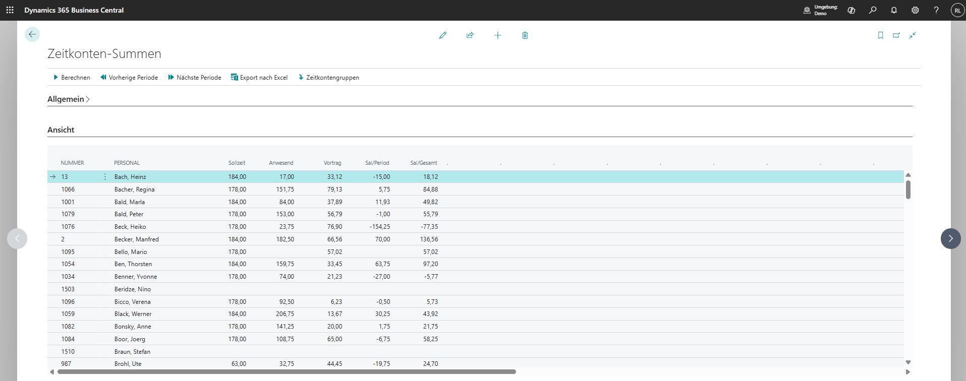Open the RL user account avatar
Viewport: 966px width, 381px height.
(x=957, y=10)
